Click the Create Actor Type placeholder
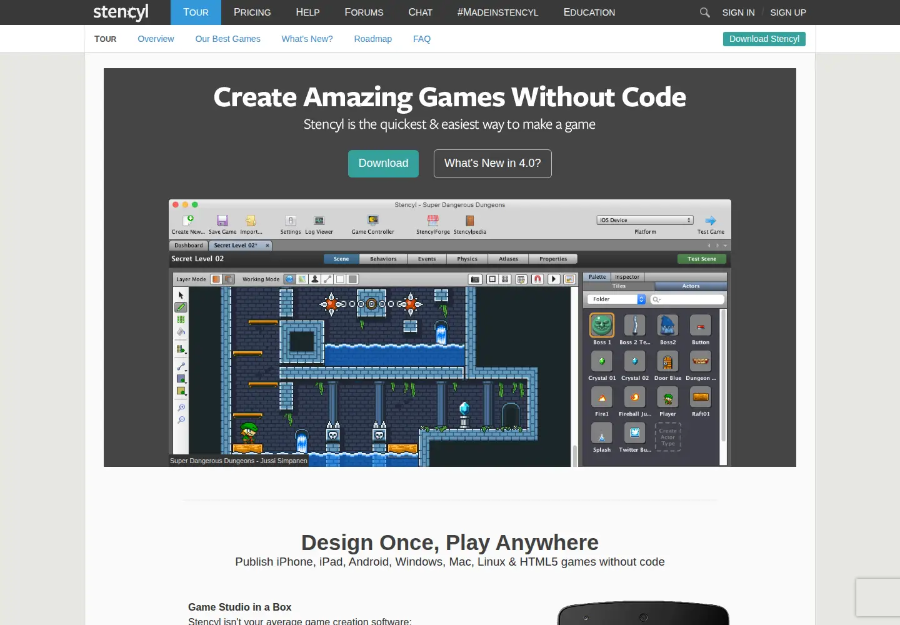Viewport: 900px width, 625px height. (667, 437)
